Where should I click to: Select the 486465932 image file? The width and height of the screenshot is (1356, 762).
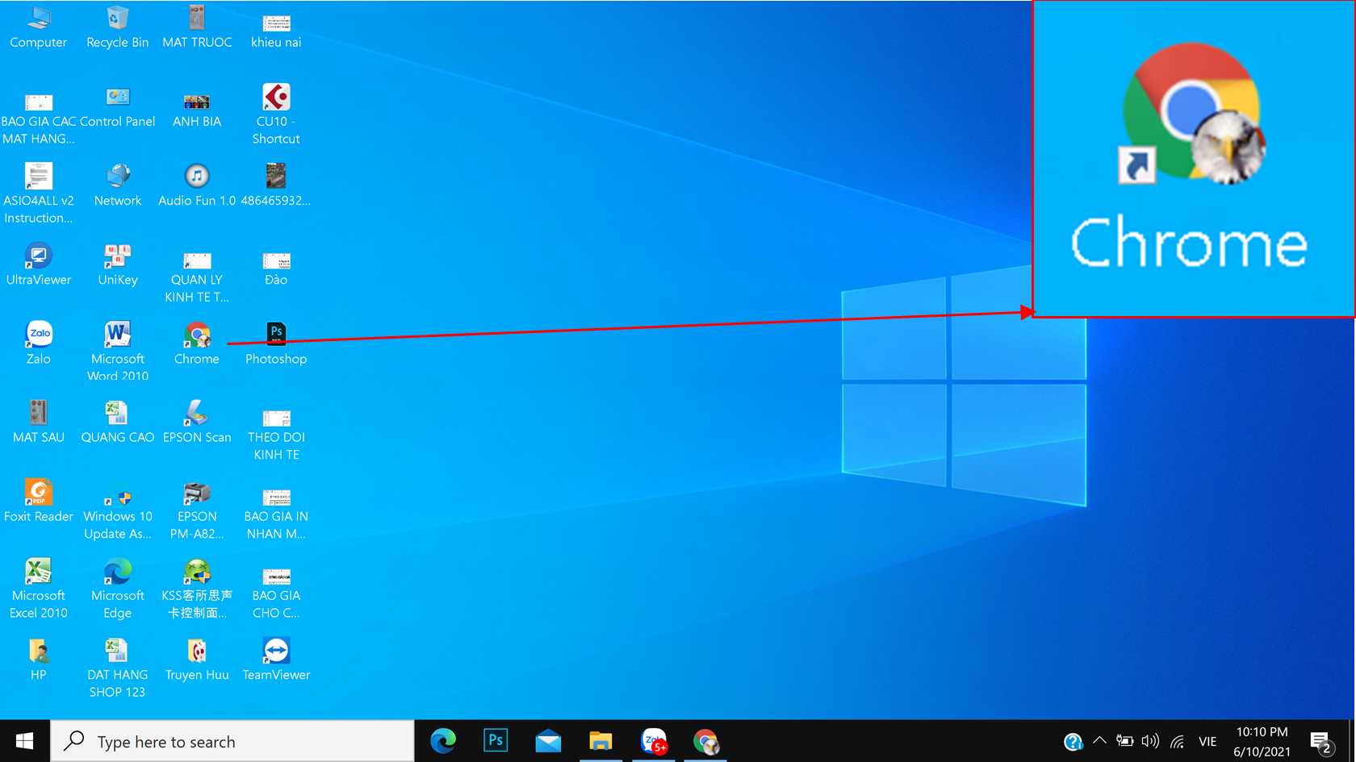[276, 185]
